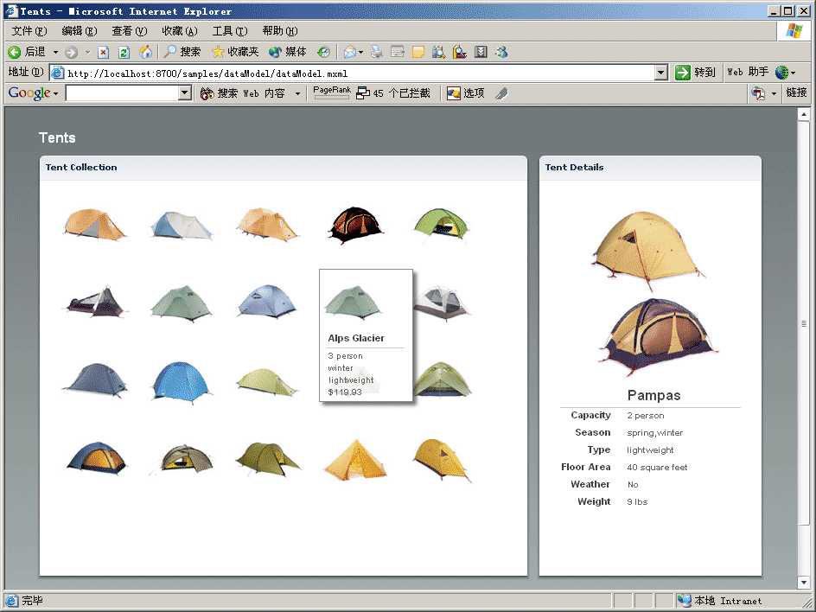Click the popup blocker windows icon

pos(363,93)
